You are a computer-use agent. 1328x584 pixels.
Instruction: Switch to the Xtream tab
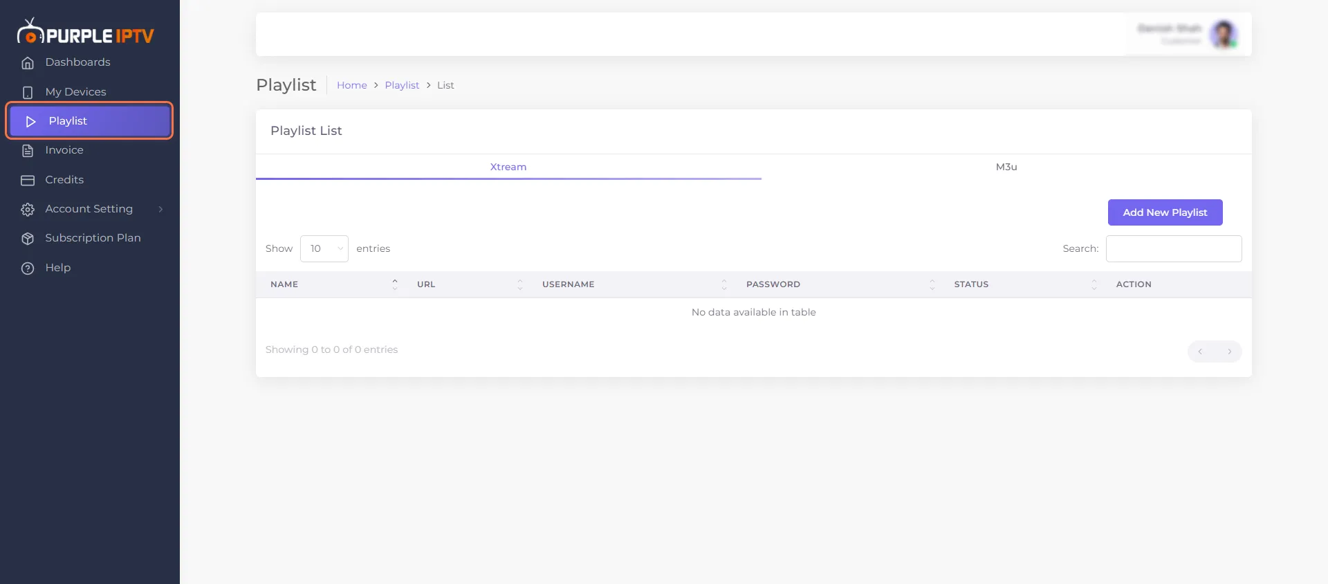508,167
